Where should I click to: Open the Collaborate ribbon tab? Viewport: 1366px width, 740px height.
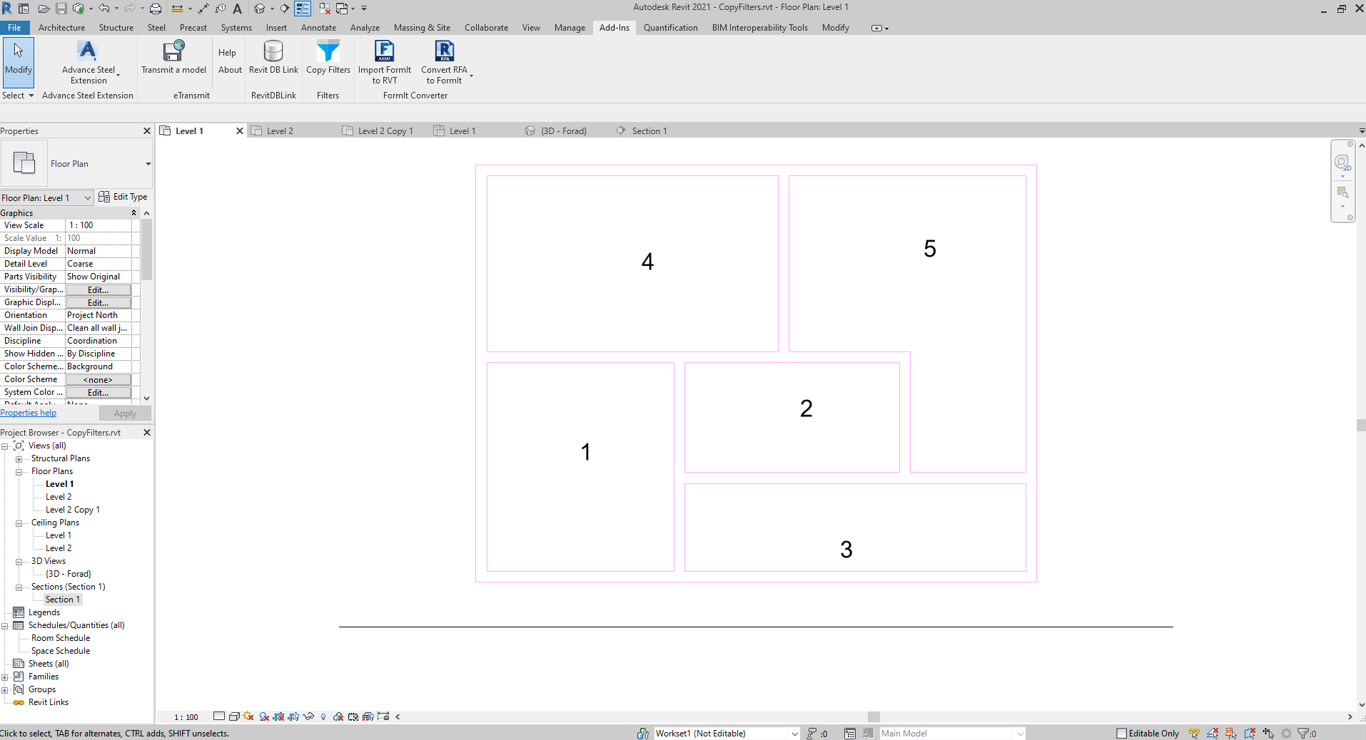tap(486, 28)
